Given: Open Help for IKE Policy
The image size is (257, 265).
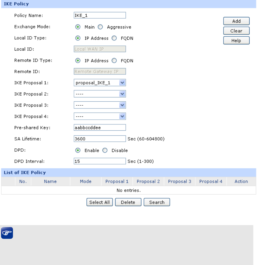Looking at the screenshot, I should coord(236,40).
